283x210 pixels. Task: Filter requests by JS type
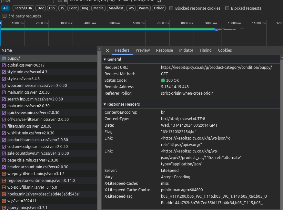pos(62,8)
